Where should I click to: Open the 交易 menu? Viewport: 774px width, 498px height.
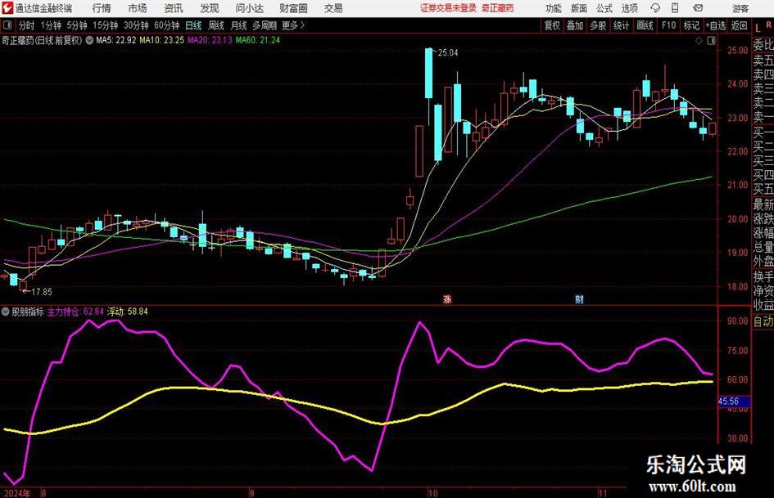click(x=333, y=8)
